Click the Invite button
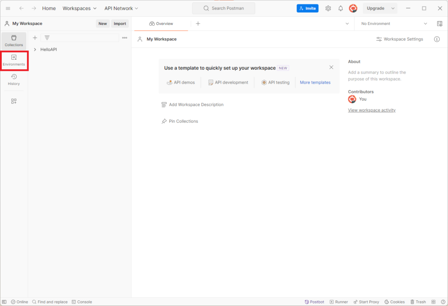 coord(308,8)
